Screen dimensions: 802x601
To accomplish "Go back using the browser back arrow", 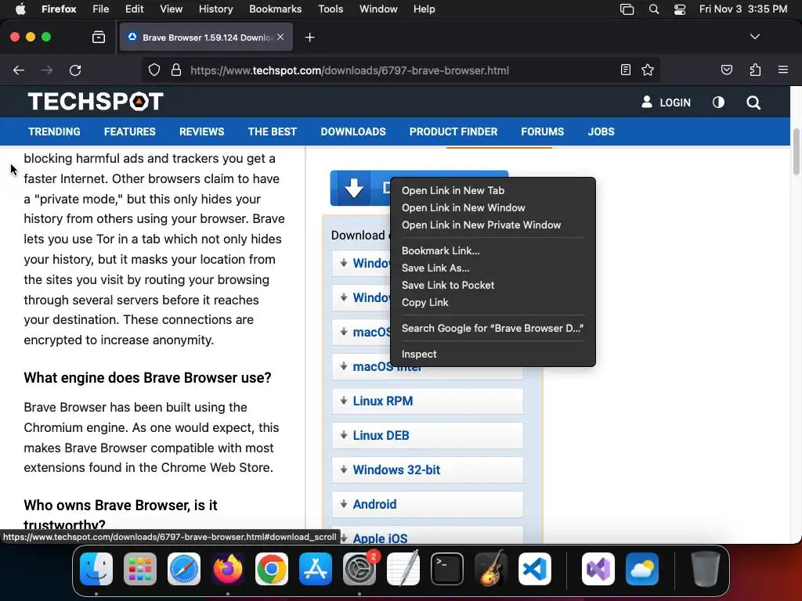I will (x=19, y=70).
